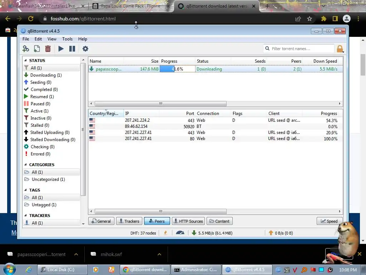Click Chrome address bar fosshub.com URL

[83, 19]
